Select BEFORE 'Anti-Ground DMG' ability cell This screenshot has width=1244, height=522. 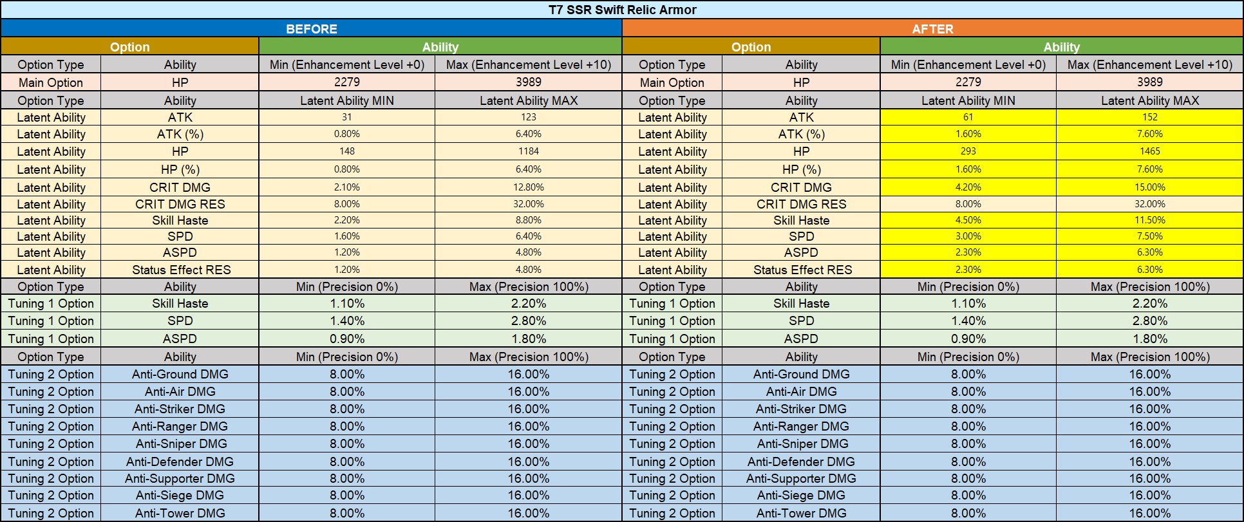[x=180, y=374]
